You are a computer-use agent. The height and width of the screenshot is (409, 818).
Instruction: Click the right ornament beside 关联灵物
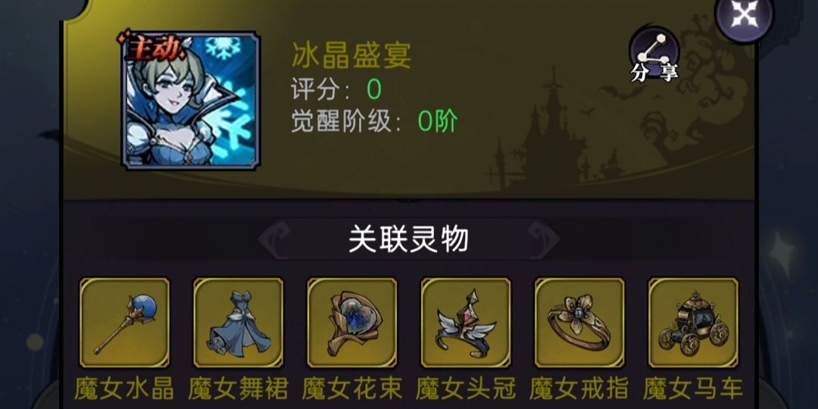point(543,239)
